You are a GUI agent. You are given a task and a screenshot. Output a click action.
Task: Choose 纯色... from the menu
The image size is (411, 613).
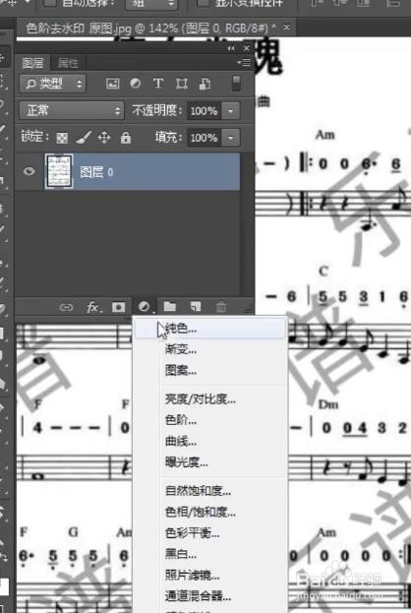click(209, 328)
